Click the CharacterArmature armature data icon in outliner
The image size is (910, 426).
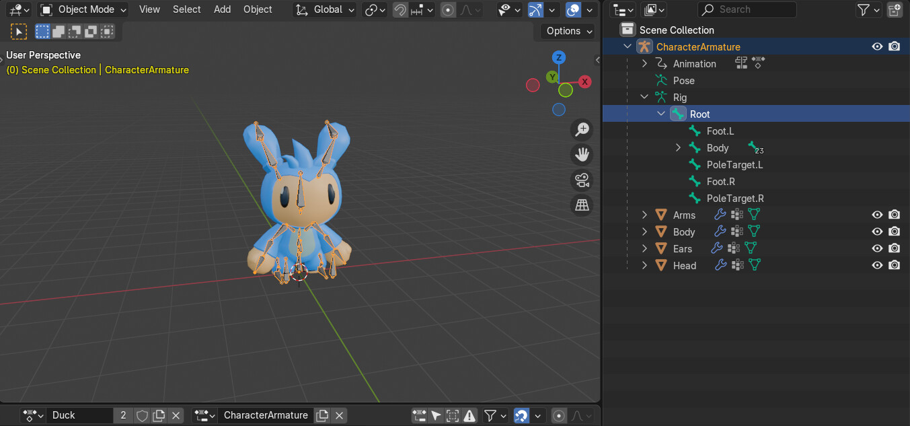(644, 46)
